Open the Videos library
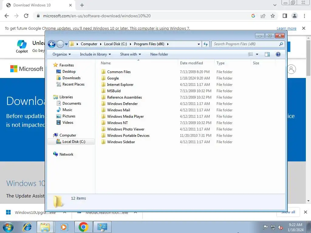311x233 pixels. point(68,123)
